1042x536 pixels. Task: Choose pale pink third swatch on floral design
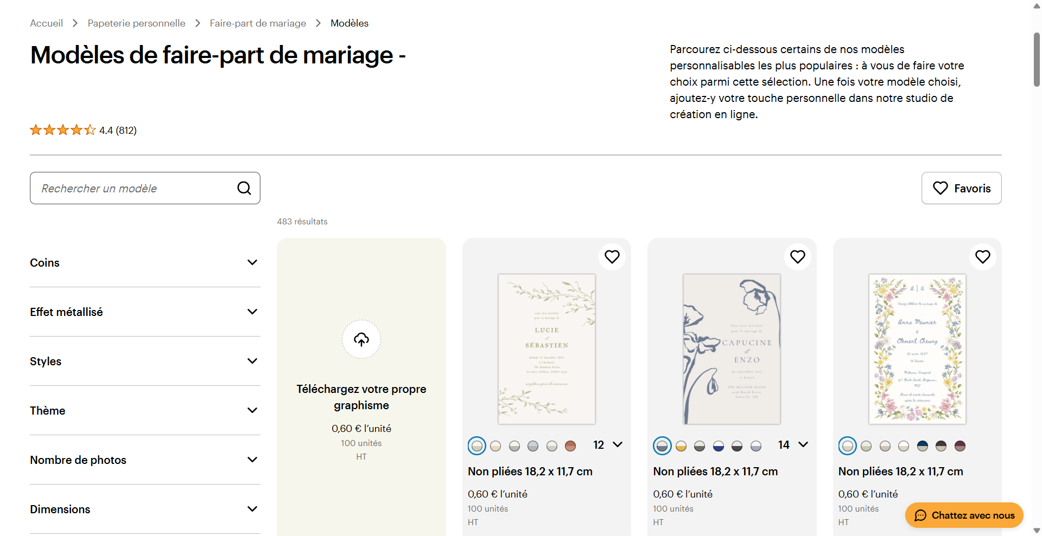885,446
